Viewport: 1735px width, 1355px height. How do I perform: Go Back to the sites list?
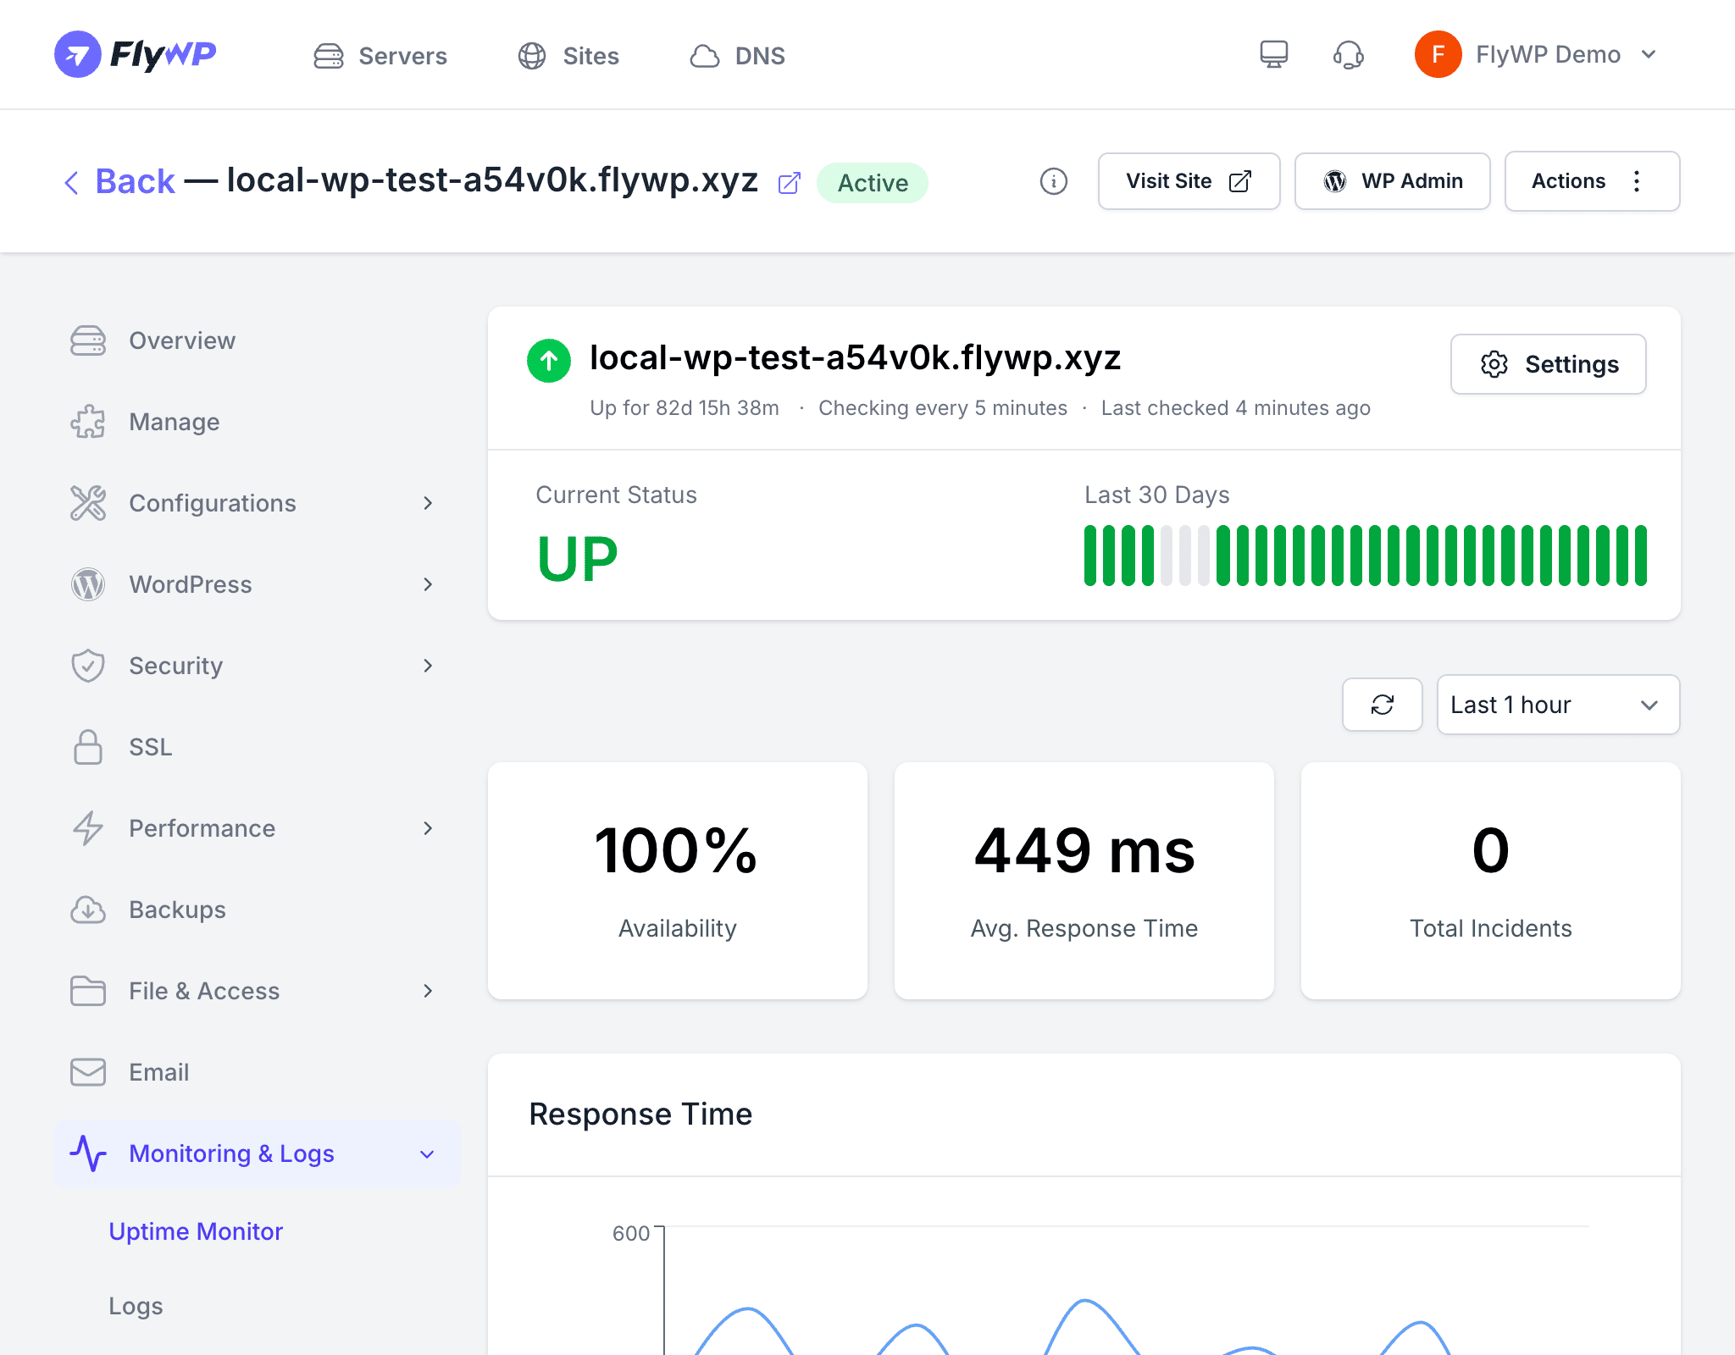pyautogui.click(x=119, y=181)
